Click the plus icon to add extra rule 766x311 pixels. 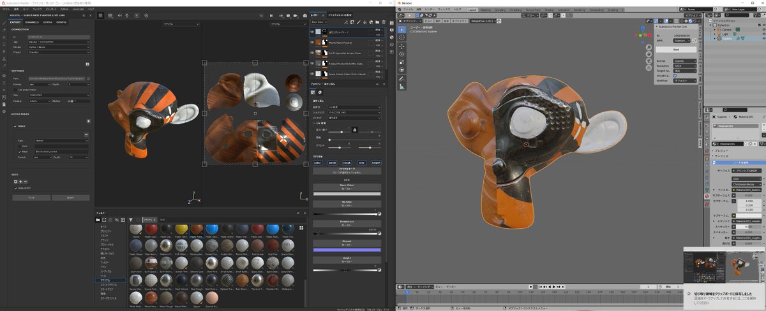point(88,120)
